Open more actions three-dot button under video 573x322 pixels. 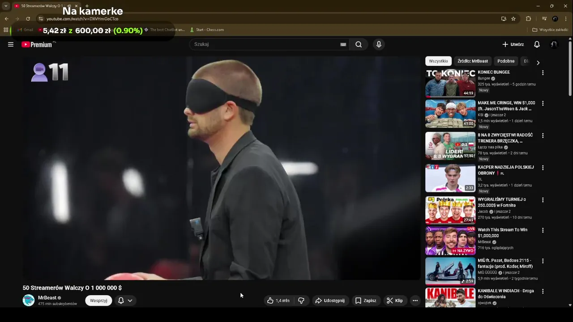415,301
